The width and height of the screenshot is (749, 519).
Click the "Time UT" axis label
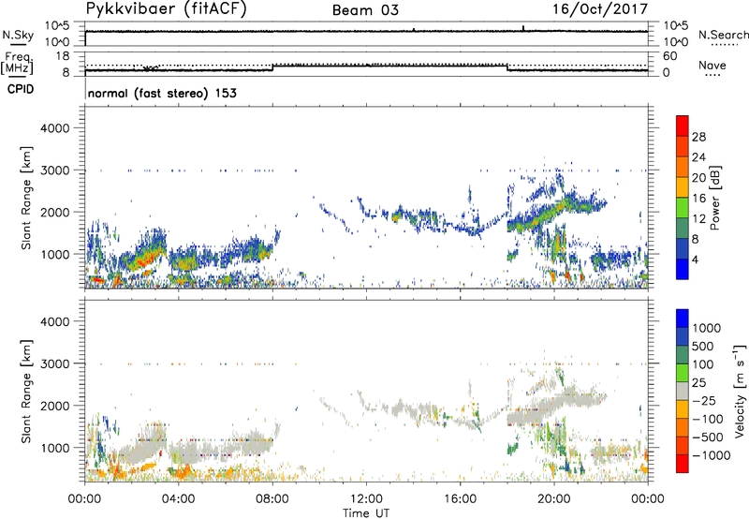coord(366,512)
